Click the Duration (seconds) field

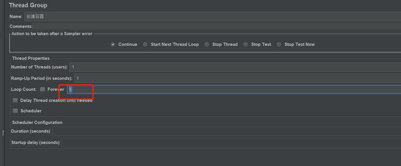(x=226, y=131)
